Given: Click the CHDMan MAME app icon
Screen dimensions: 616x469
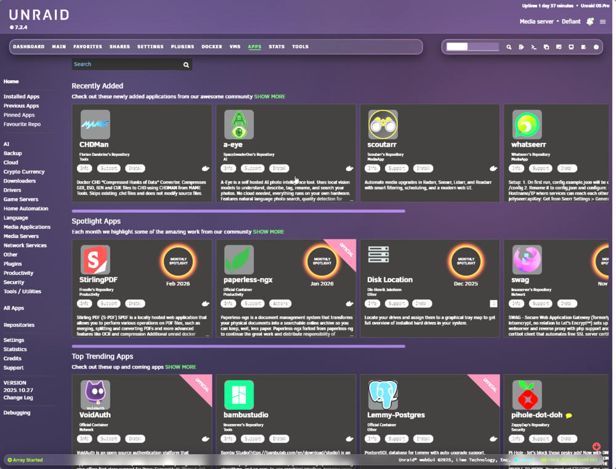Looking at the screenshot, I should (95, 124).
